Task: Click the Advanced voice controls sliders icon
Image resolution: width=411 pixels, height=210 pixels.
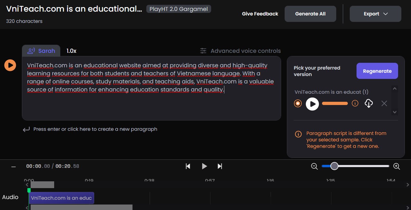Action: coord(203,51)
